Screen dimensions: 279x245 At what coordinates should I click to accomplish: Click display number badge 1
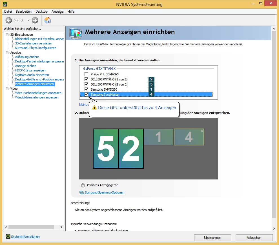tap(151, 89)
